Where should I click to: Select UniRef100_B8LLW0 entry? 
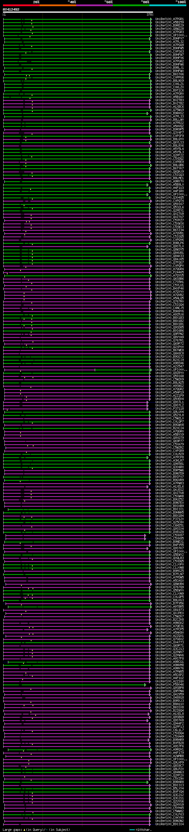click(x=169, y=120)
